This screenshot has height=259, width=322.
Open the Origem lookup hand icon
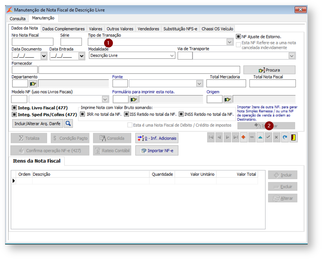(x=228, y=100)
